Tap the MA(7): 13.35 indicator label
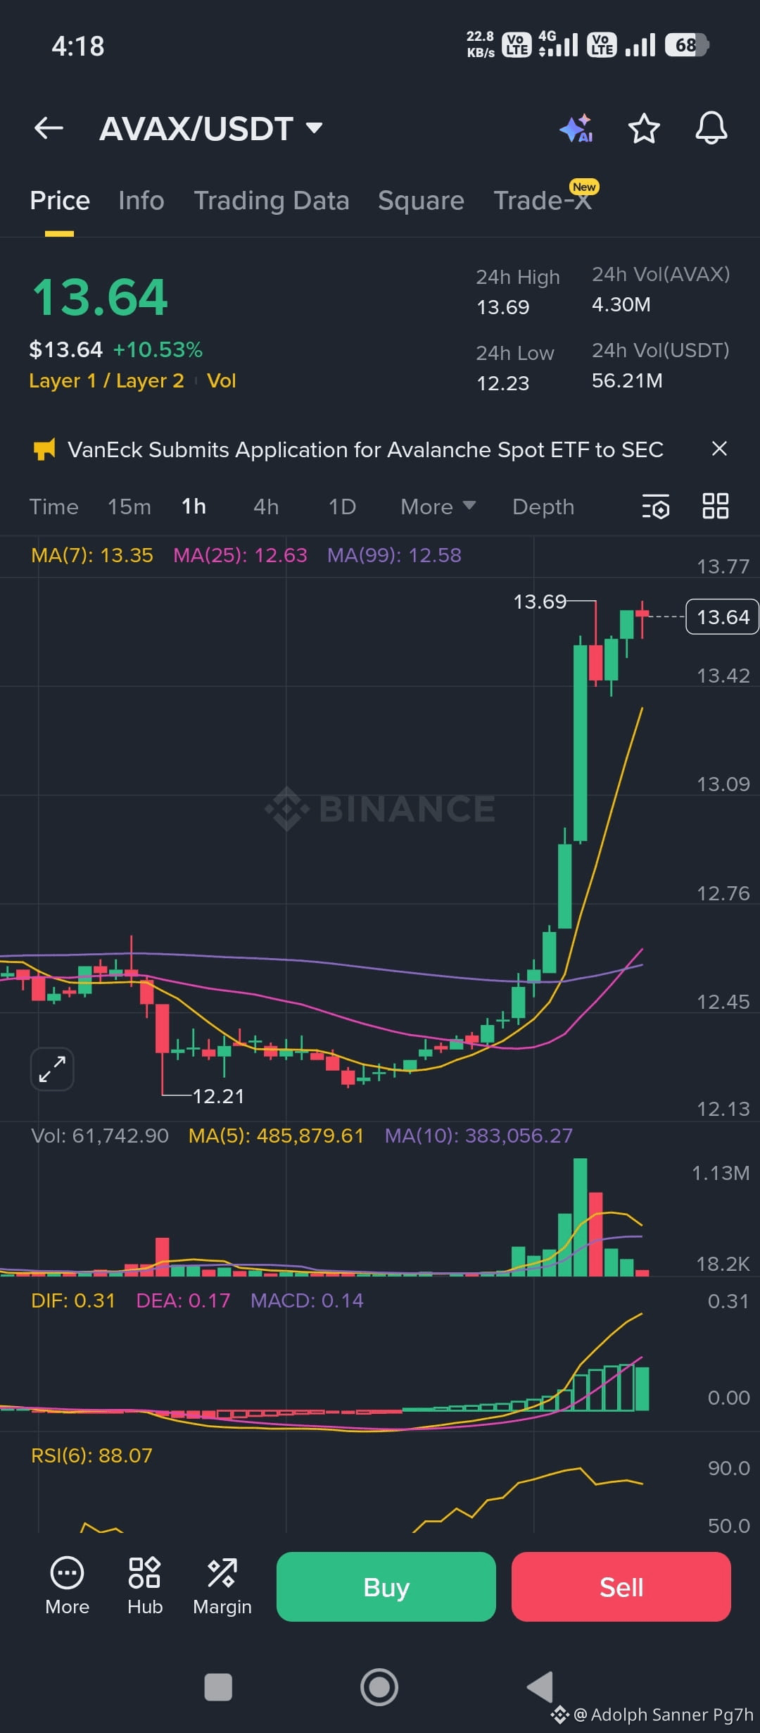The width and height of the screenshot is (760, 1733). 91,555
